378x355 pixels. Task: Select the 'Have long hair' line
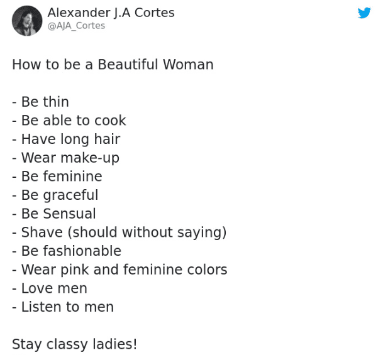pyautogui.click(x=66, y=139)
